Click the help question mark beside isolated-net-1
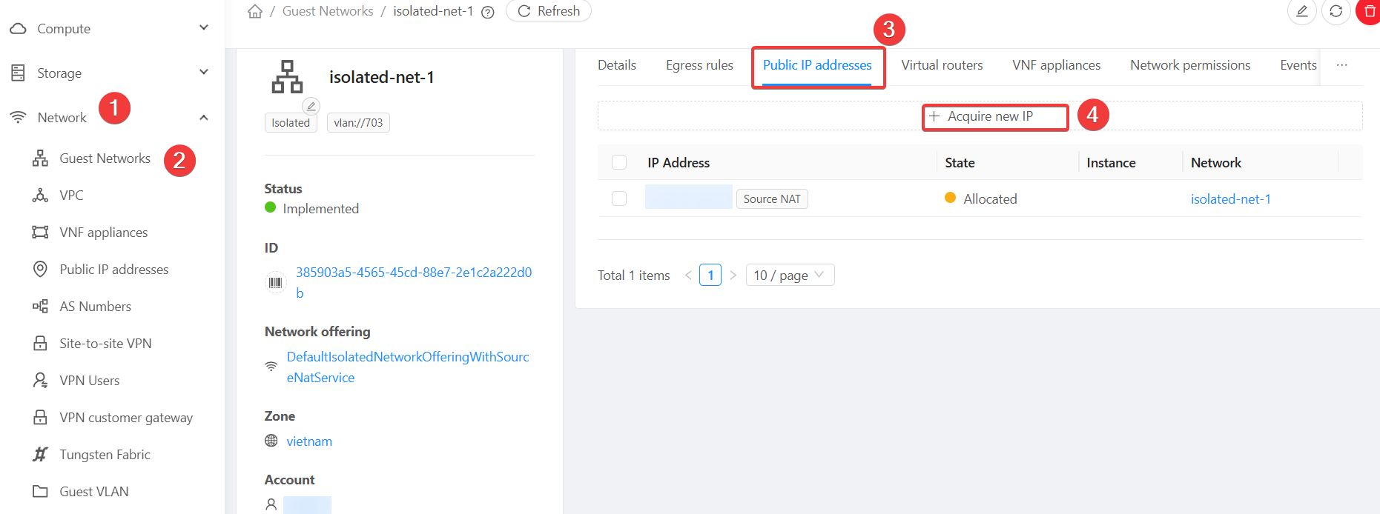This screenshot has width=1380, height=514. click(x=488, y=12)
